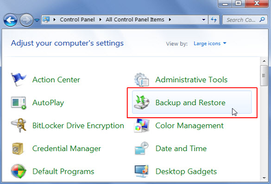Open the Date and Time calendar icon
The height and width of the screenshot is (184, 271).
coord(142,148)
